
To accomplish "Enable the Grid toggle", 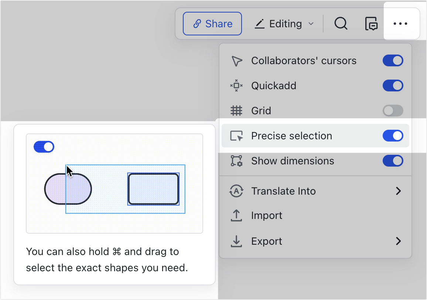I will pos(393,111).
